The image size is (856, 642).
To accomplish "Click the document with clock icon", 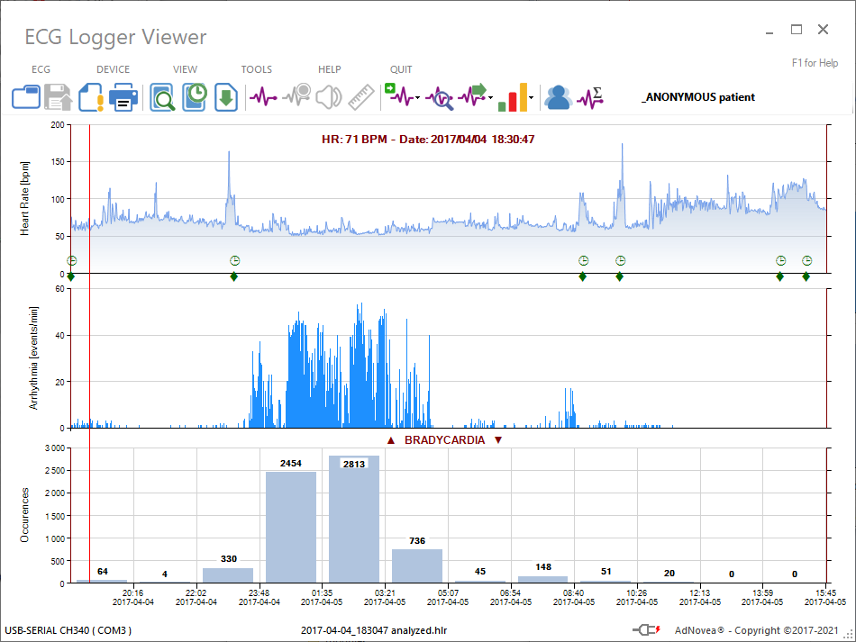I will coord(195,97).
